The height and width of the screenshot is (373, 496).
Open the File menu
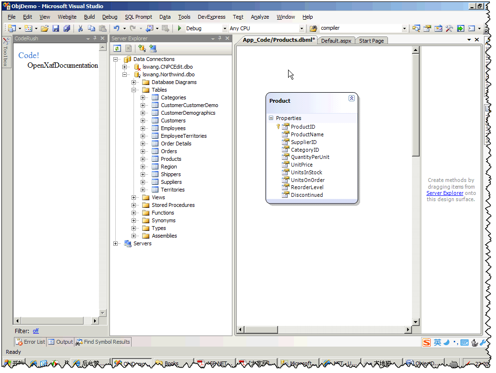(12, 17)
